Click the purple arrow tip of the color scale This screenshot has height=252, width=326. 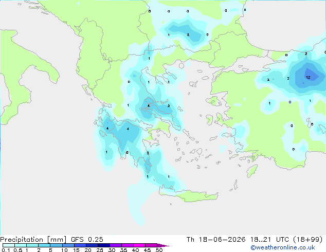163,245
